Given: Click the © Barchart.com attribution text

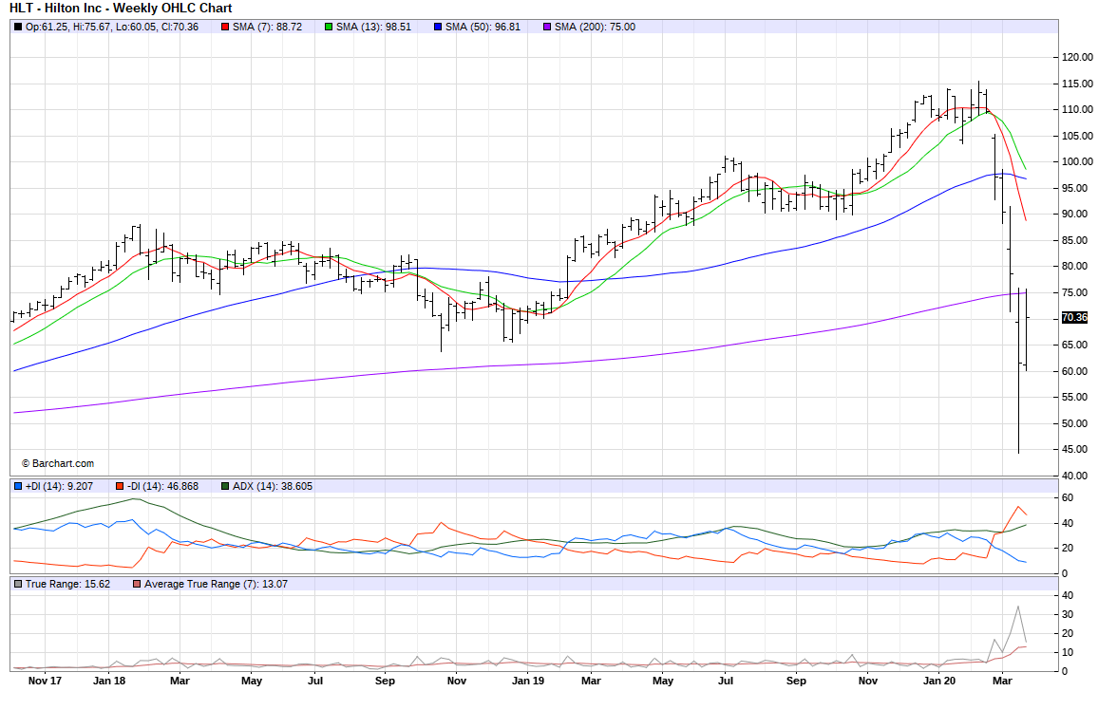Looking at the screenshot, I should [57, 463].
